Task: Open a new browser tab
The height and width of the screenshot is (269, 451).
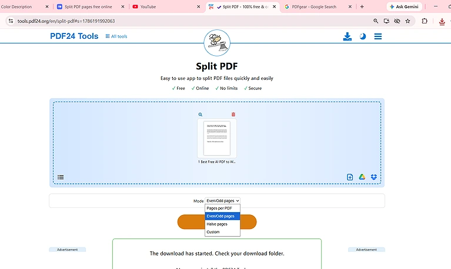Action: click(x=362, y=6)
